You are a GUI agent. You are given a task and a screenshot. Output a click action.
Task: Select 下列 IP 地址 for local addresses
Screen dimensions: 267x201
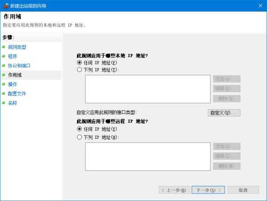[80, 70]
